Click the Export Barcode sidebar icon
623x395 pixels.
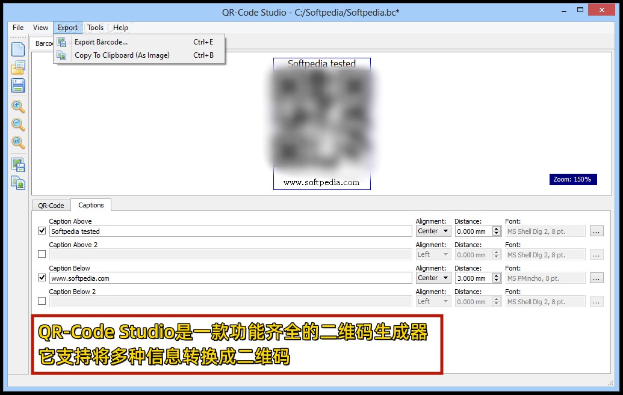(x=18, y=165)
